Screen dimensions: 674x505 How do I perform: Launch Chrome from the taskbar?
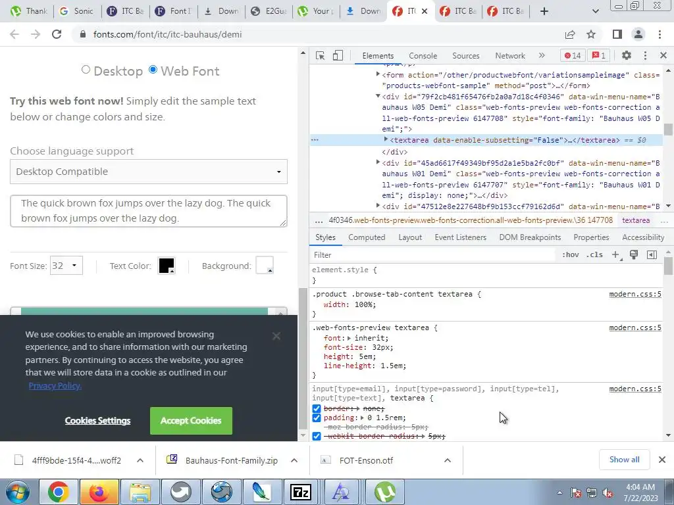click(58, 492)
